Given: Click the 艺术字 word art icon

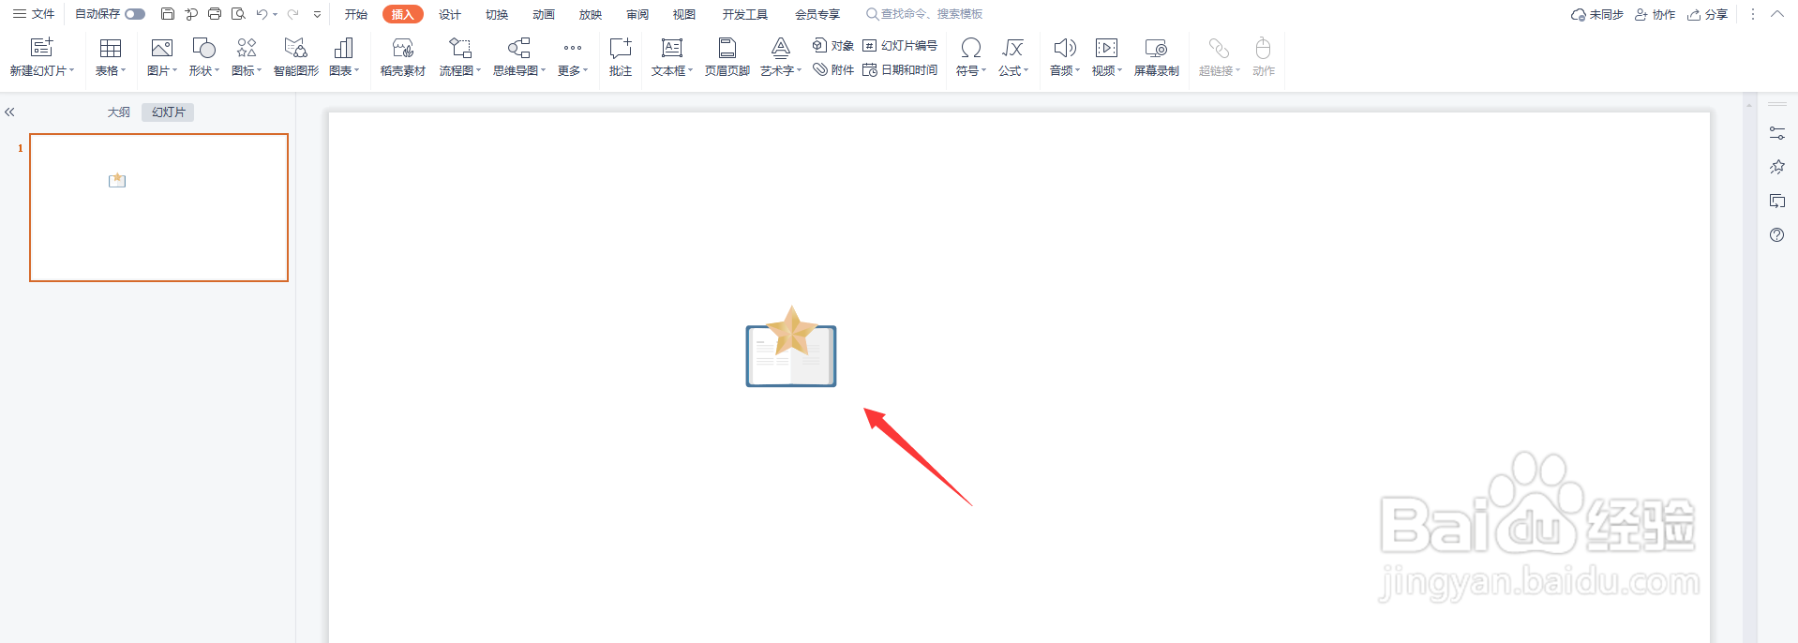Looking at the screenshot, I should [781, 47].
